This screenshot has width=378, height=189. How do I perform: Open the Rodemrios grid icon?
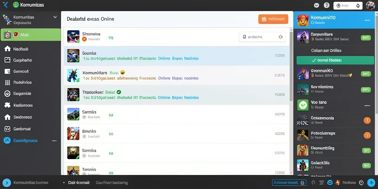tap(7, 82)
